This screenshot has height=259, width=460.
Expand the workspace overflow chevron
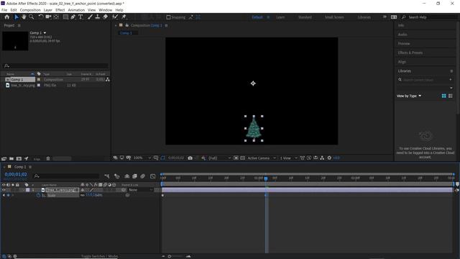click(x=385, y=17)
